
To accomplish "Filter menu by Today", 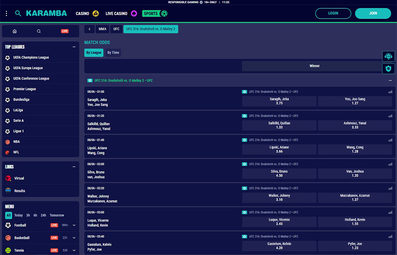I will point(19,215).
